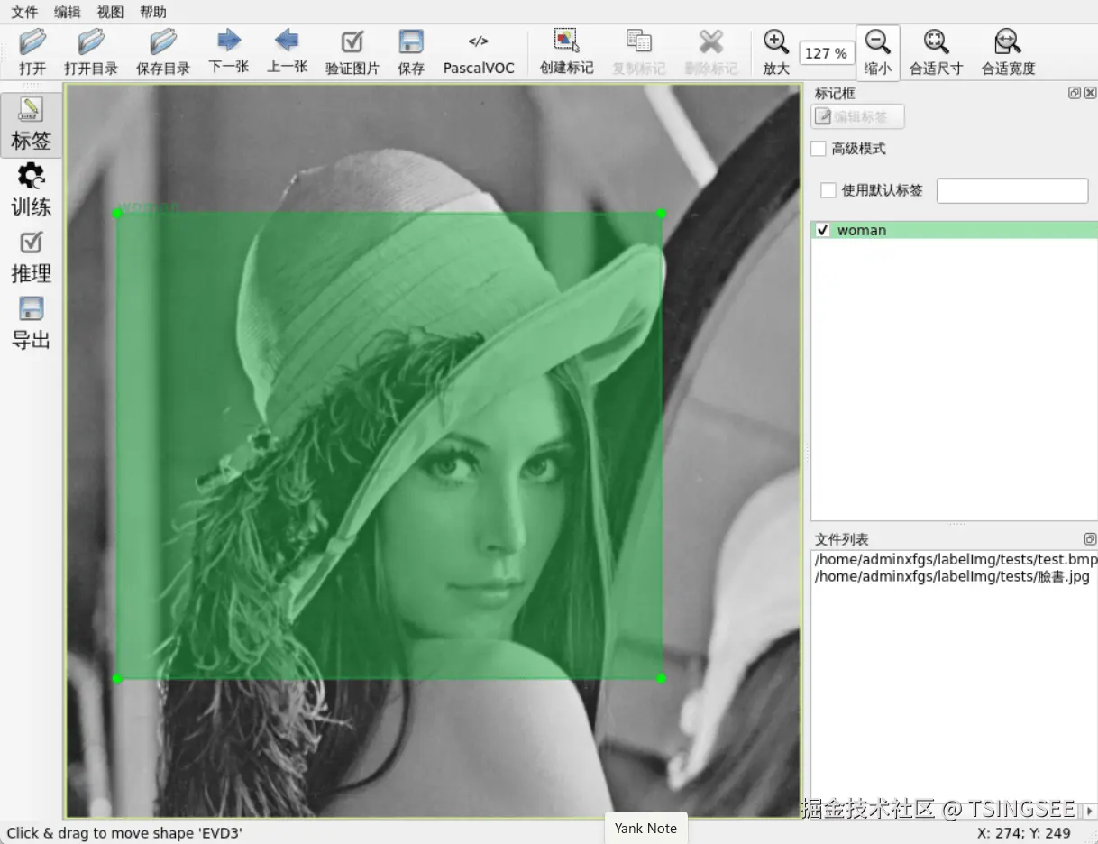
Task: Zoom out with the 缩小 icon
Action: click(x=877, y=52)
